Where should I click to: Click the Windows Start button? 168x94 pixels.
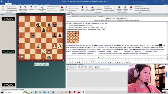[x=2, y=92]
